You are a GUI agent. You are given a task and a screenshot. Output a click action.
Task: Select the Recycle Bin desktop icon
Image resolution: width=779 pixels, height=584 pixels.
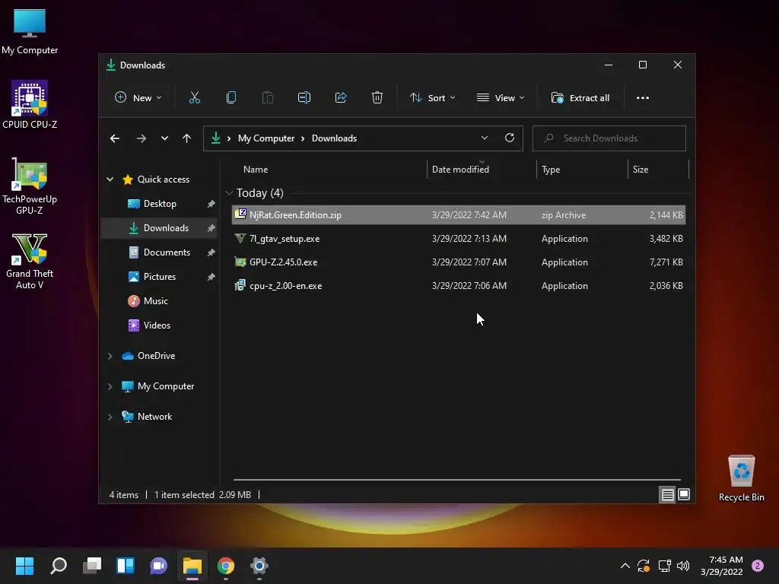(741, 478)
